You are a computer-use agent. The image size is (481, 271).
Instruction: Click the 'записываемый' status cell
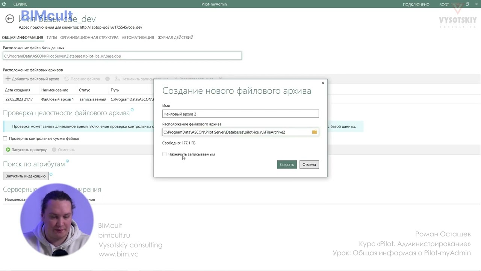point(93,99)
